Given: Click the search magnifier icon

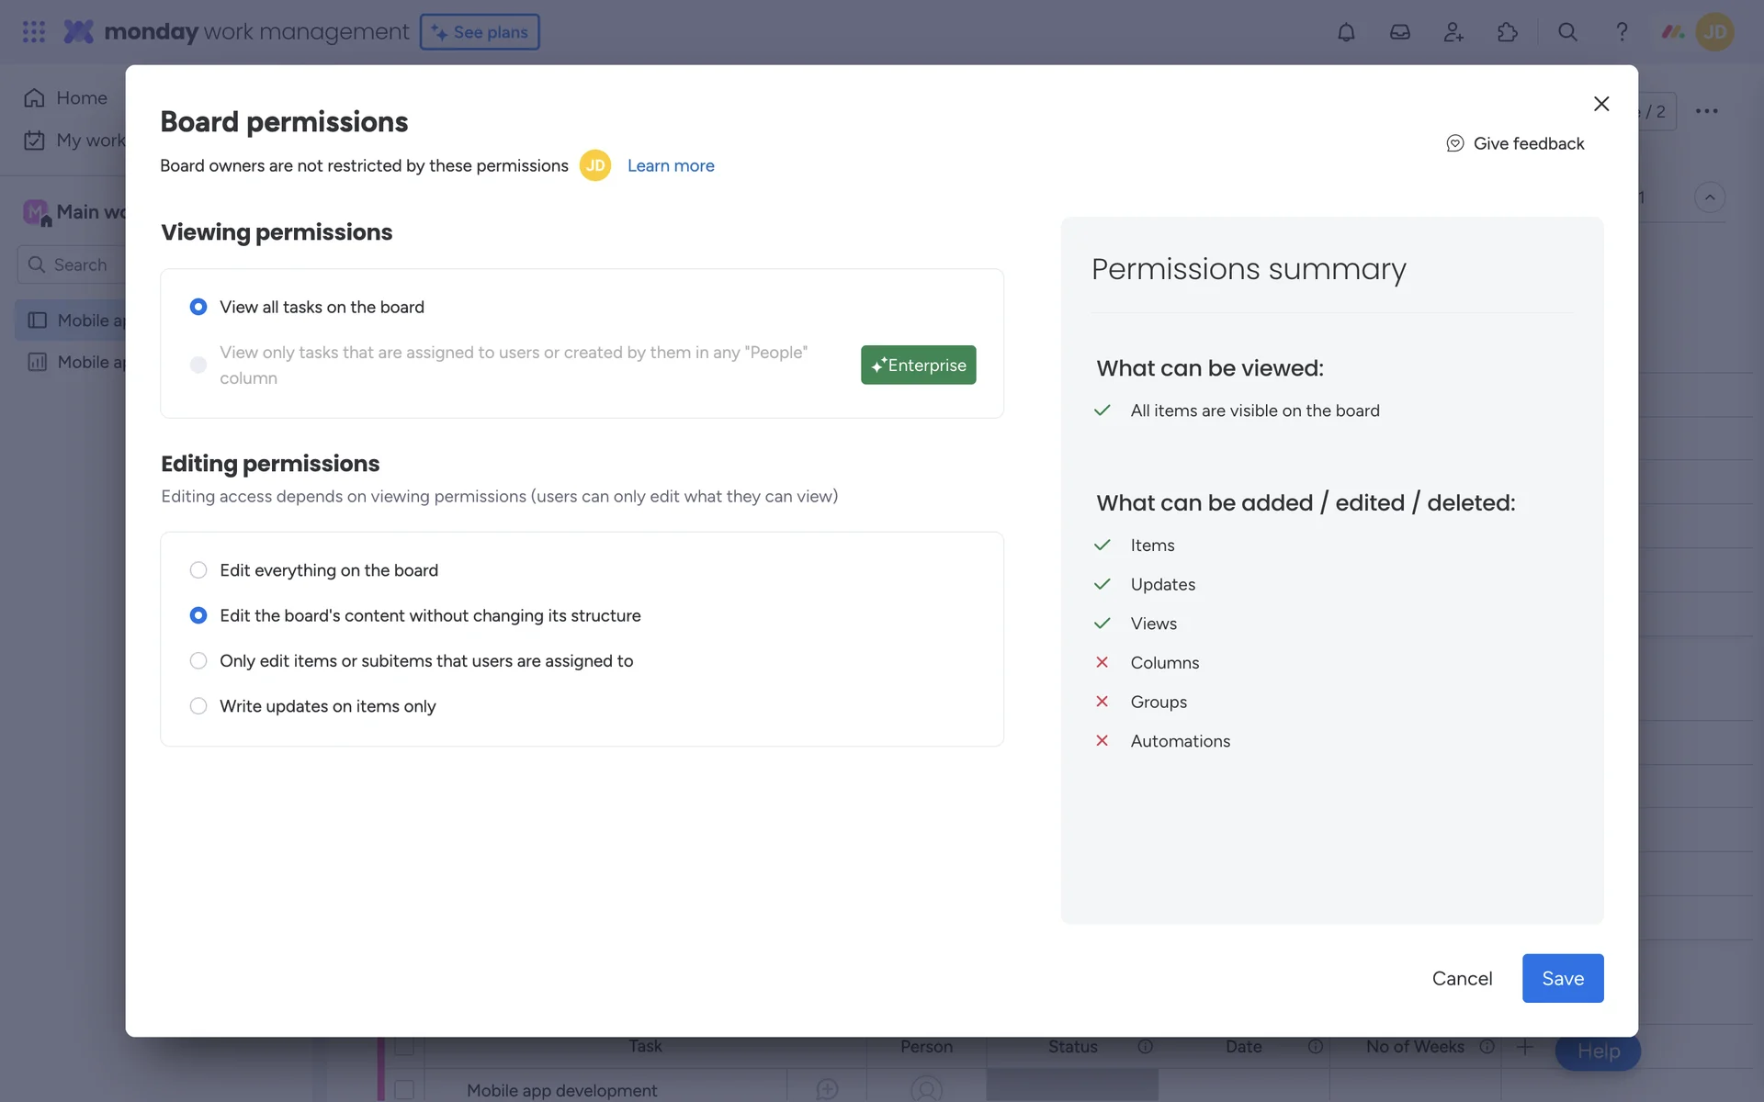Looking at the screenshot, I should (x=1567, y=32).
